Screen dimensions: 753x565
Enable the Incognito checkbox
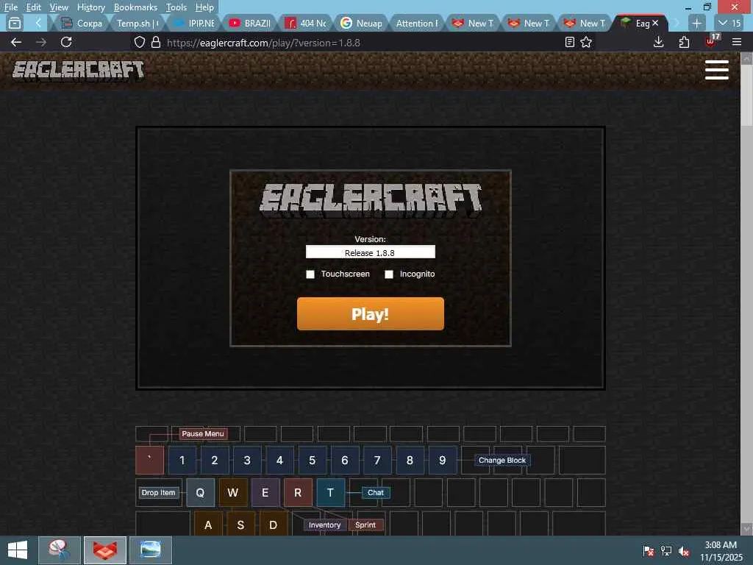[389, 274]
